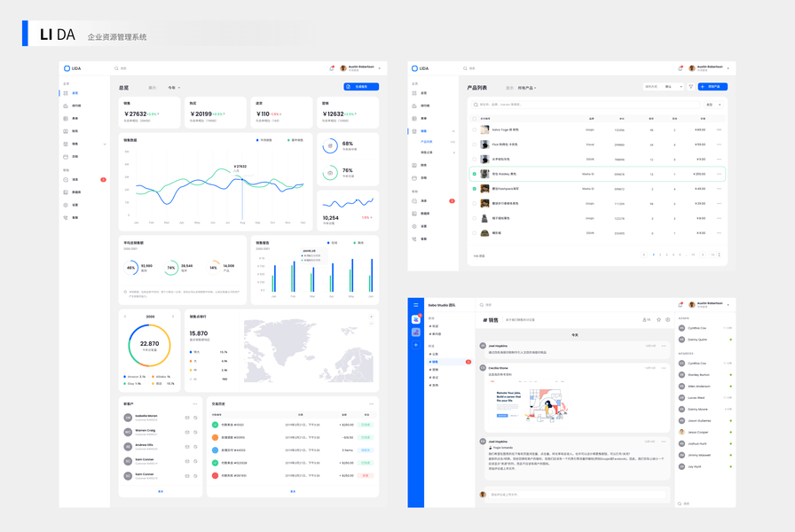The image size is (795, 532).
Task: Go to previous year beside 2000 donut
Action: tap(125, 317)
